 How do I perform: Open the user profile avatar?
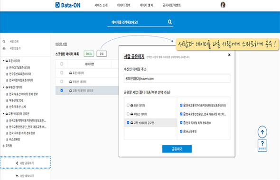(x=223, y=5)
